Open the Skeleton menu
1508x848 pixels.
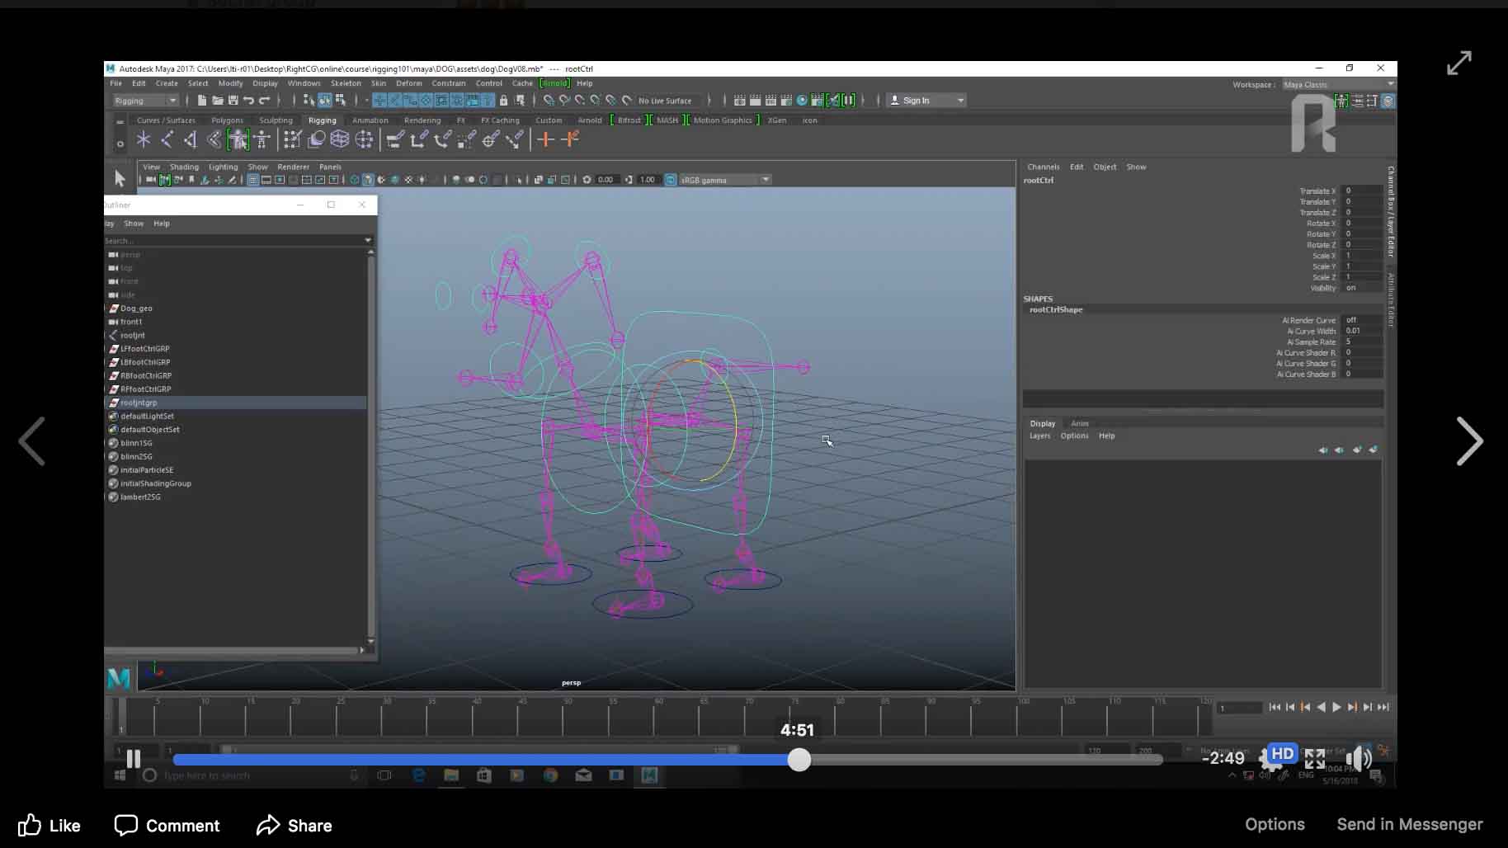[x=346, y=83]
